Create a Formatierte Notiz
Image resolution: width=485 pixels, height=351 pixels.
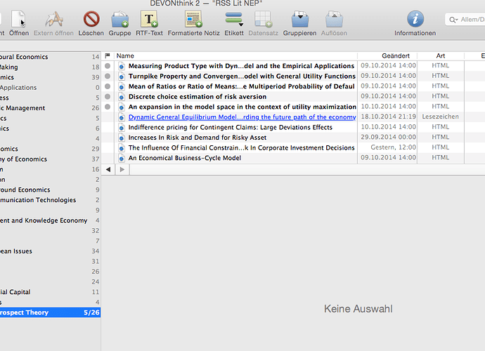[x=193, y=19]
